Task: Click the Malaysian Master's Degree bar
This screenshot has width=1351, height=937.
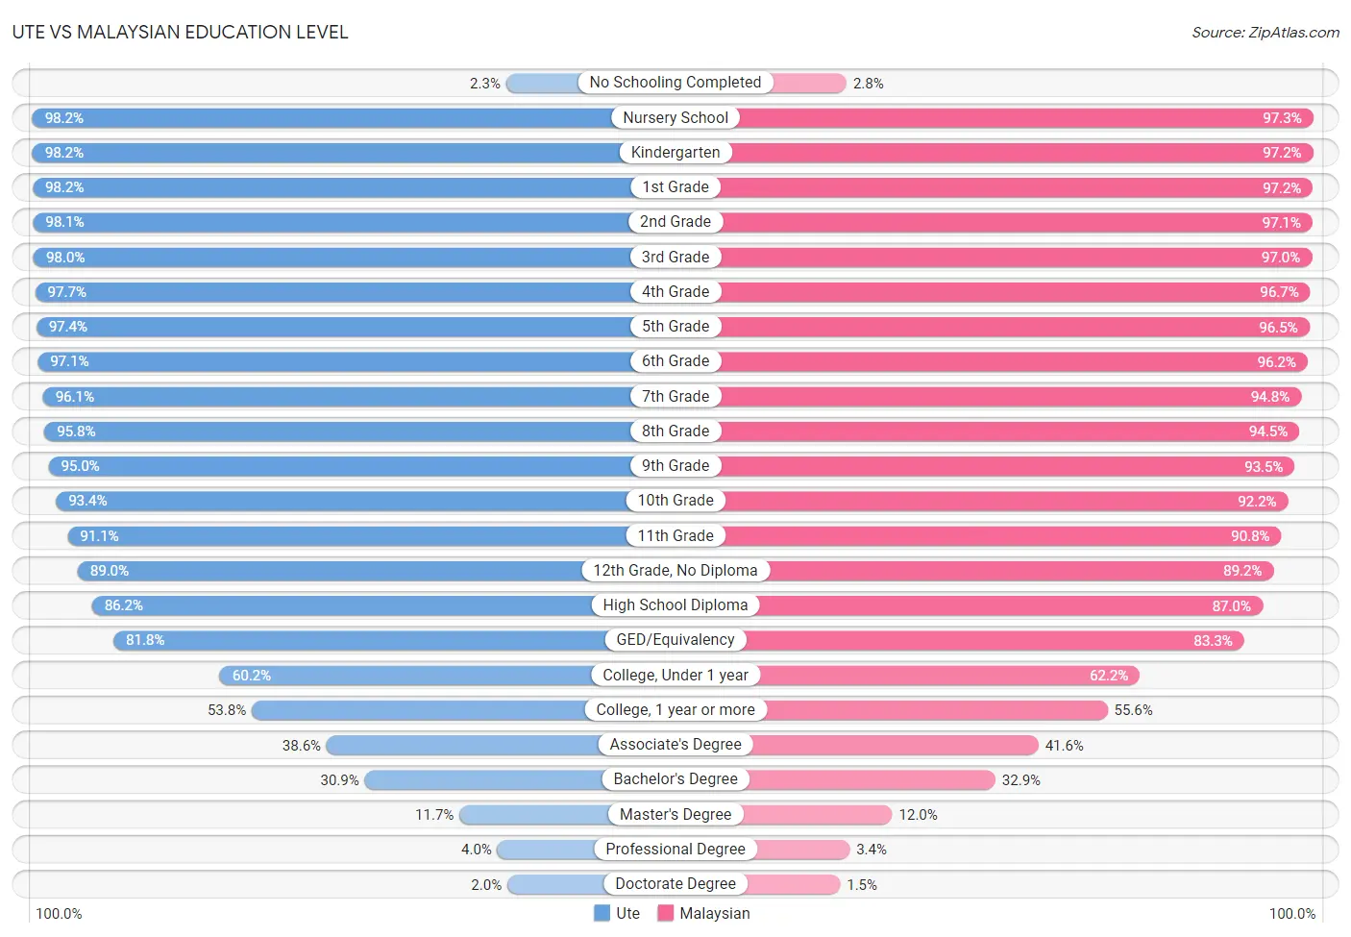Action: point(784,815)
